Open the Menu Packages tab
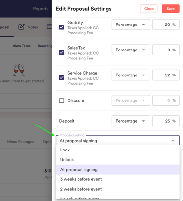183x201 pixels. [x=21, y=142]
